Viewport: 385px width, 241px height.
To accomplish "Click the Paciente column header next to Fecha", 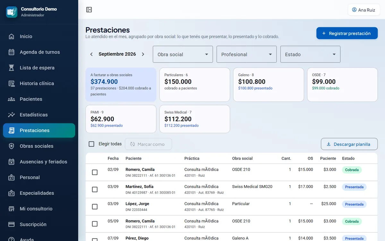I will (x=133, y=158).
